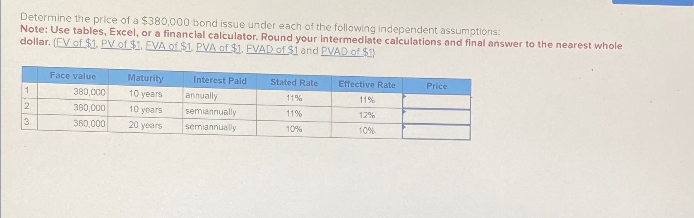Click row number 1 cell
694x218 pixels.
click(x=29, y=90)
